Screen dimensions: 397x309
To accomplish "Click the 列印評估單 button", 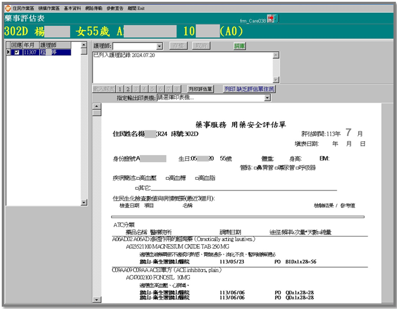I will [201, 89].
